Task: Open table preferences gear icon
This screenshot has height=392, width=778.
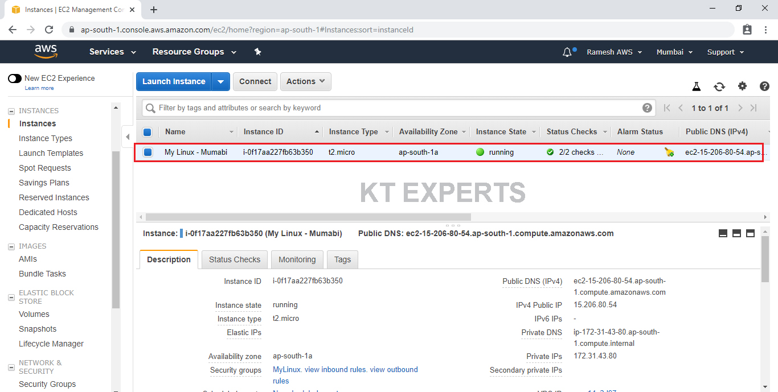Action: click(742, 86)
